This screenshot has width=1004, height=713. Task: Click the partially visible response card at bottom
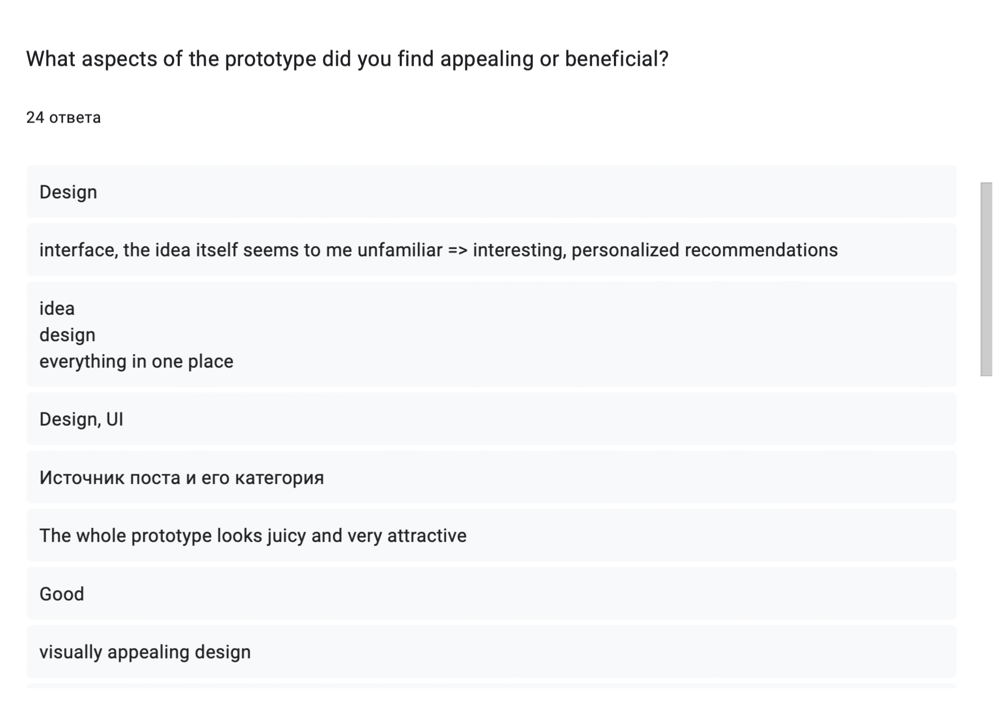pyautogui.click(x=491, y=686)
